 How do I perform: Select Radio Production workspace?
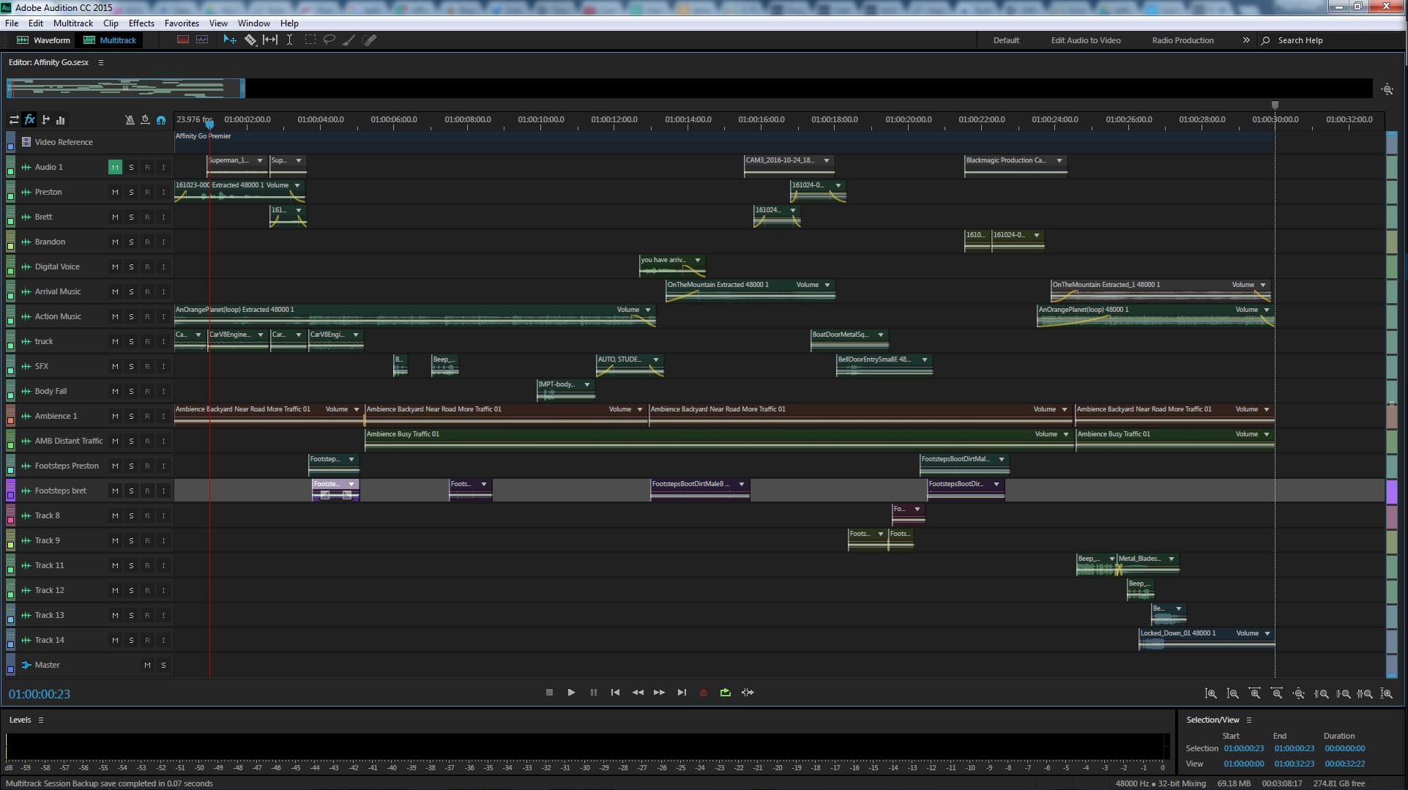tap(1182, 40)
